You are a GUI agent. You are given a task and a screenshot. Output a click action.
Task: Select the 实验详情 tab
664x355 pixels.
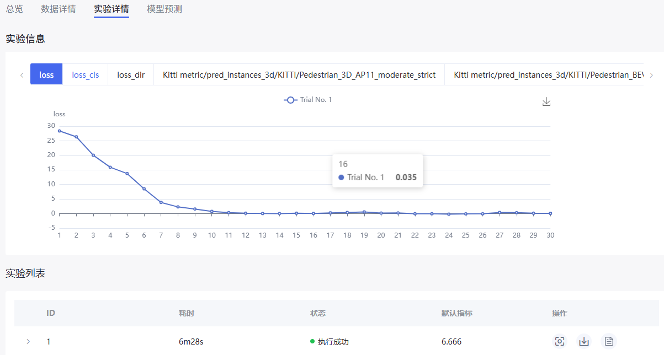click(111, 9)
